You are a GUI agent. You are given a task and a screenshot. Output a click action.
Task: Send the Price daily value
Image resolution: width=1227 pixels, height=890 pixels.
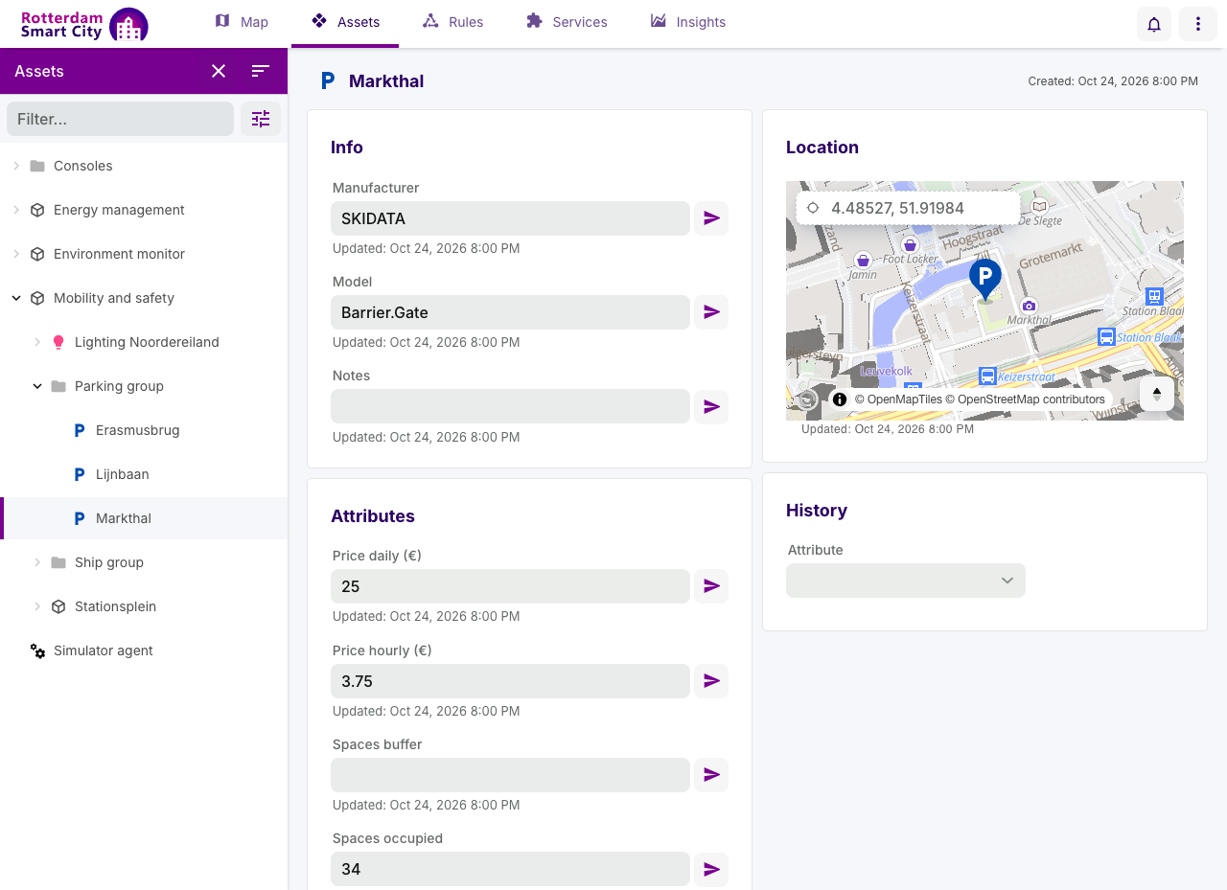click(x=711, y=586)
